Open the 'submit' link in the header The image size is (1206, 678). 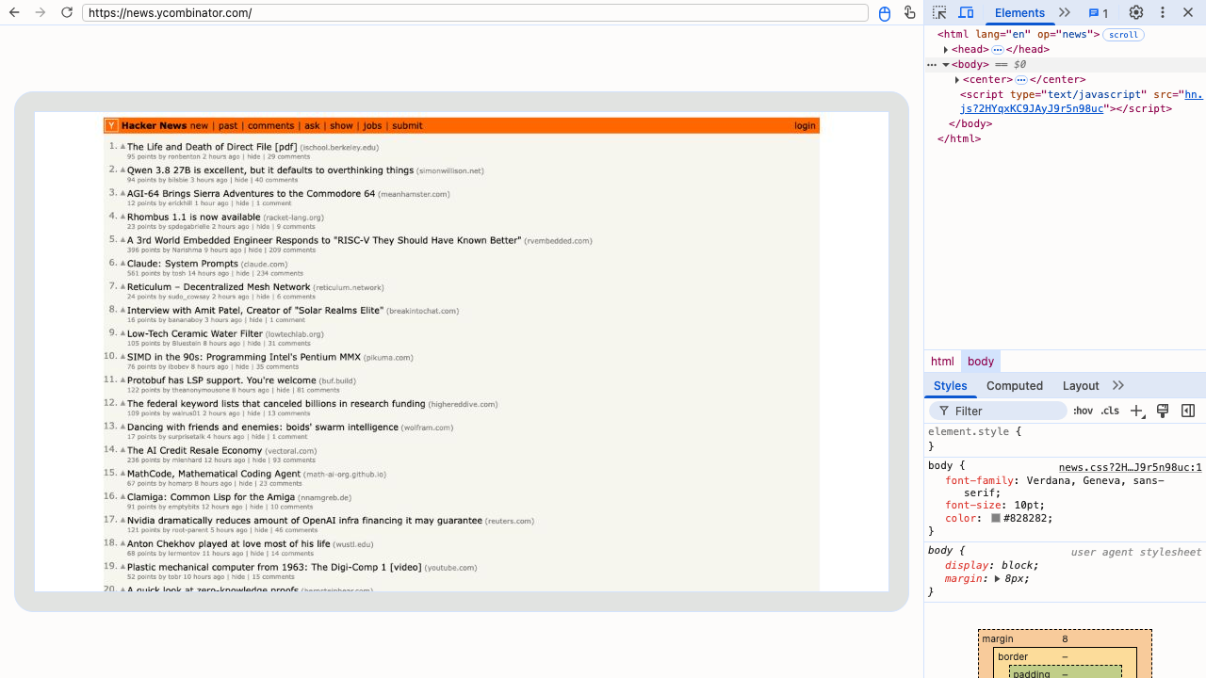point(407,125)
